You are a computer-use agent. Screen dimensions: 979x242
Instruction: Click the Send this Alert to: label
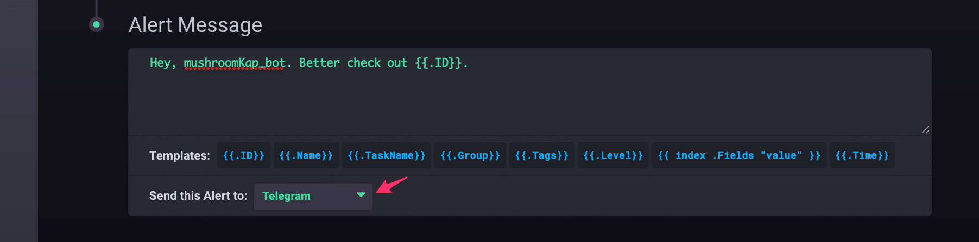pyautogui.click(x=198, y=196)
